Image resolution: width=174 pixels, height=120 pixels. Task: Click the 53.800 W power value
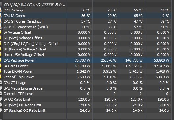[162, 60]
